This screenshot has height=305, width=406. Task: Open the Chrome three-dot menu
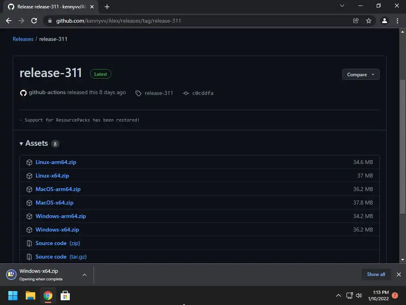point(397,21)
